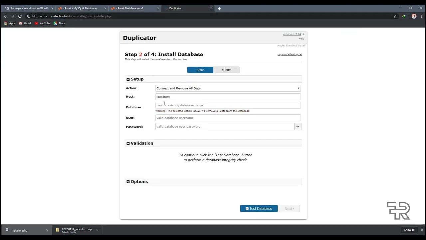Viewport: 426px width, 240px height.
Task: Click the green extension icon in toolbar
Action: pyautogui.click(x=404, y=16)
